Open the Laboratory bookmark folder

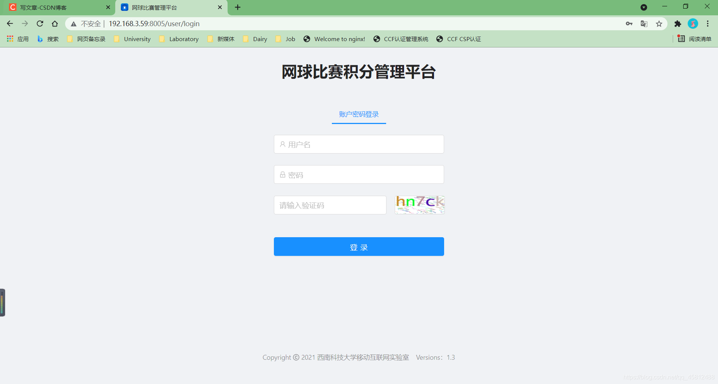[x=179, y=39]
